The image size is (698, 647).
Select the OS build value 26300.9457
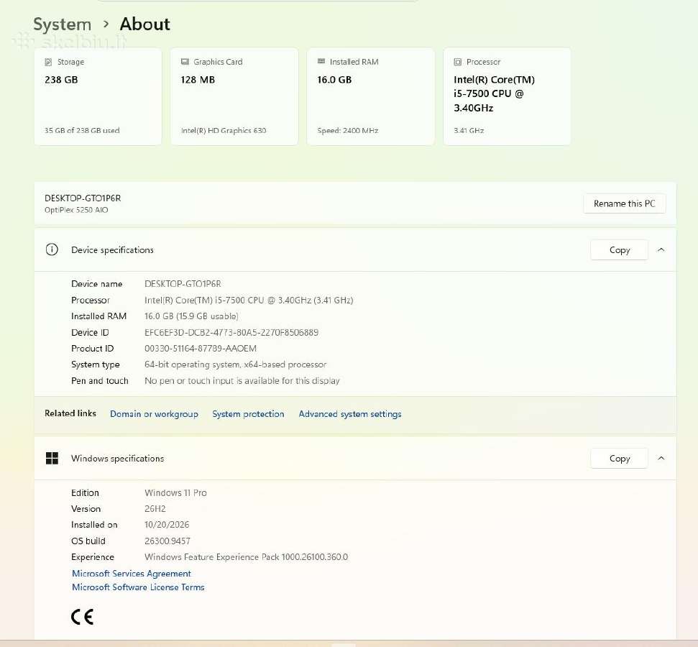pyautogui.click(x=167, y=541)
